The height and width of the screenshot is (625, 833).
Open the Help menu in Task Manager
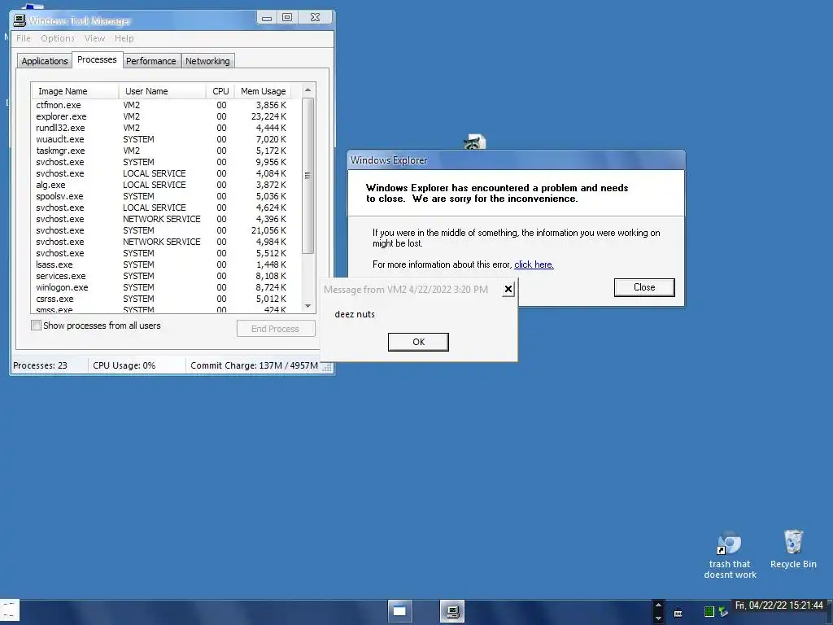pos(124,38)
